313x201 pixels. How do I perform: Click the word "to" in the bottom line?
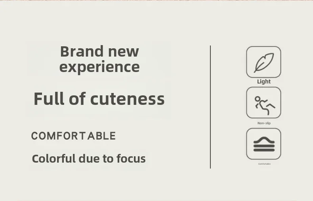click(x=108, y=159)
